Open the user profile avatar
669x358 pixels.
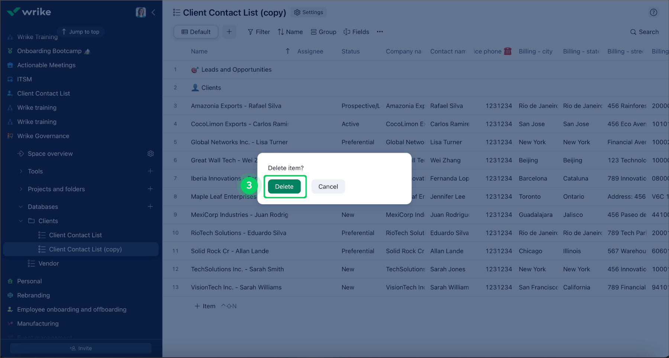click(141, 12)
